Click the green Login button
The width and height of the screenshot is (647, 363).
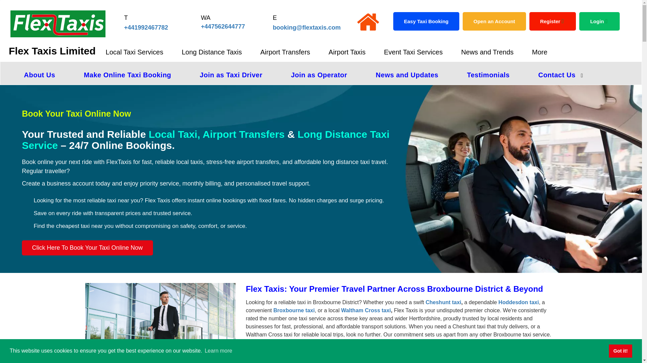(599, 21)
